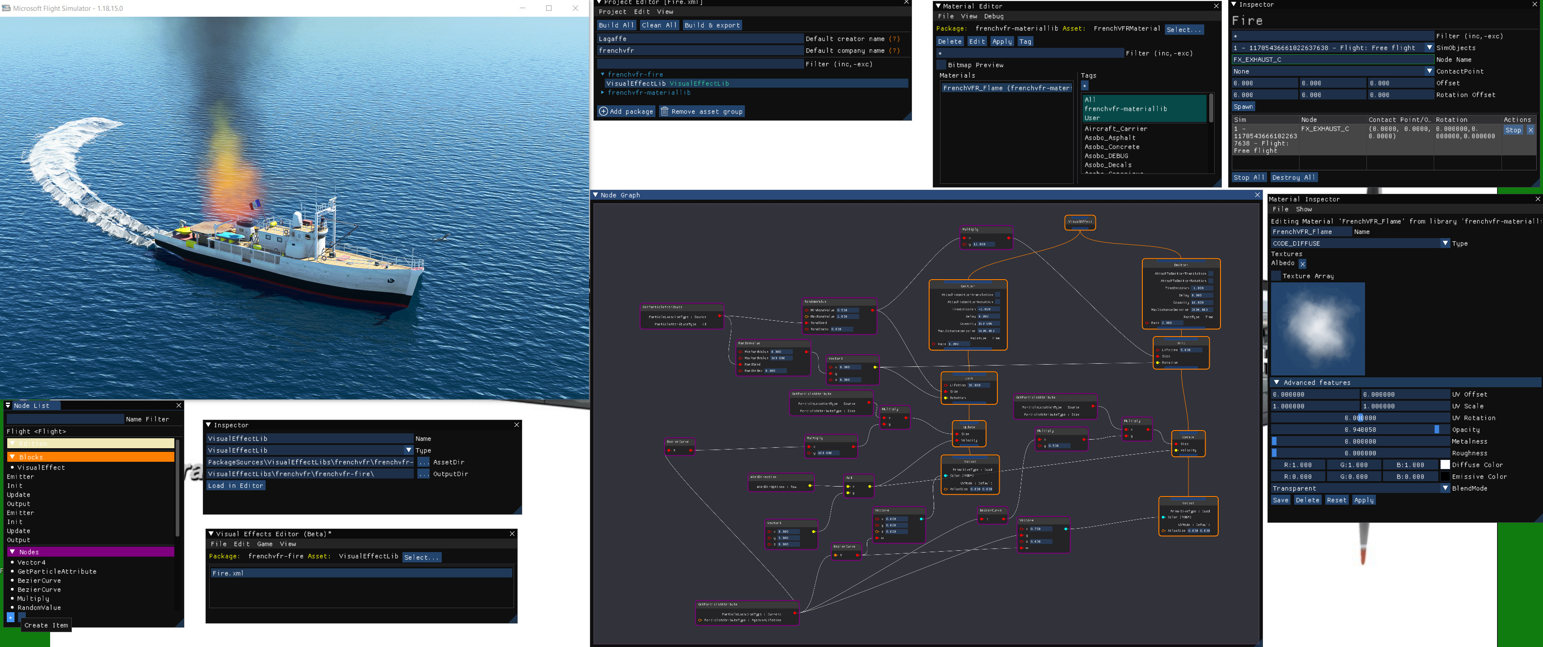Maximize the Microsoft Flight Simulator window

point(549,9)
